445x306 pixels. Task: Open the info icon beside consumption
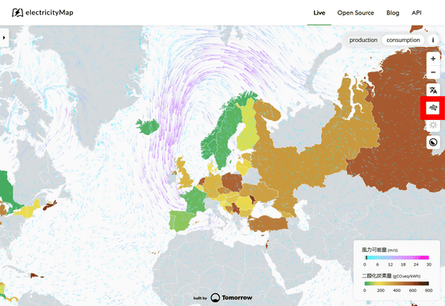[433, 40]
